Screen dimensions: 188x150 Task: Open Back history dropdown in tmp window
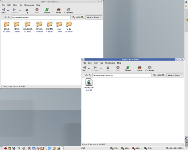coord(89,68)
